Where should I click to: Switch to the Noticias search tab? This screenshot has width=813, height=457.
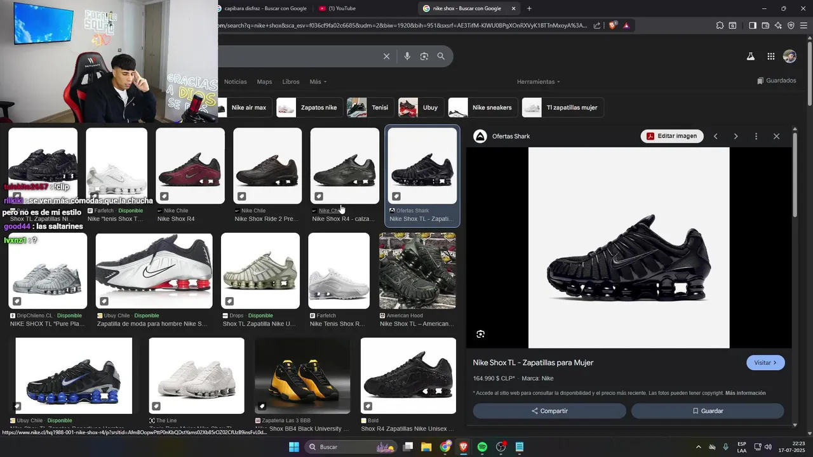235,82
